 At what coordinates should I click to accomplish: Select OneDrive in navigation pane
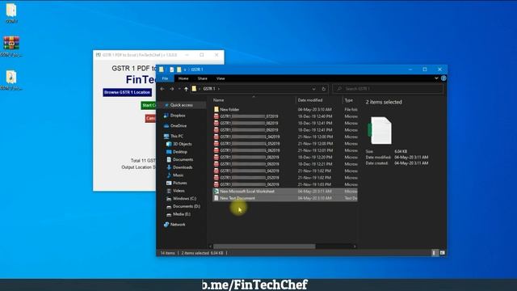click(179, 126)
